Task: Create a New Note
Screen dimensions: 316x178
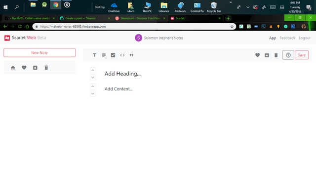Action: click(x=39, y=53)
